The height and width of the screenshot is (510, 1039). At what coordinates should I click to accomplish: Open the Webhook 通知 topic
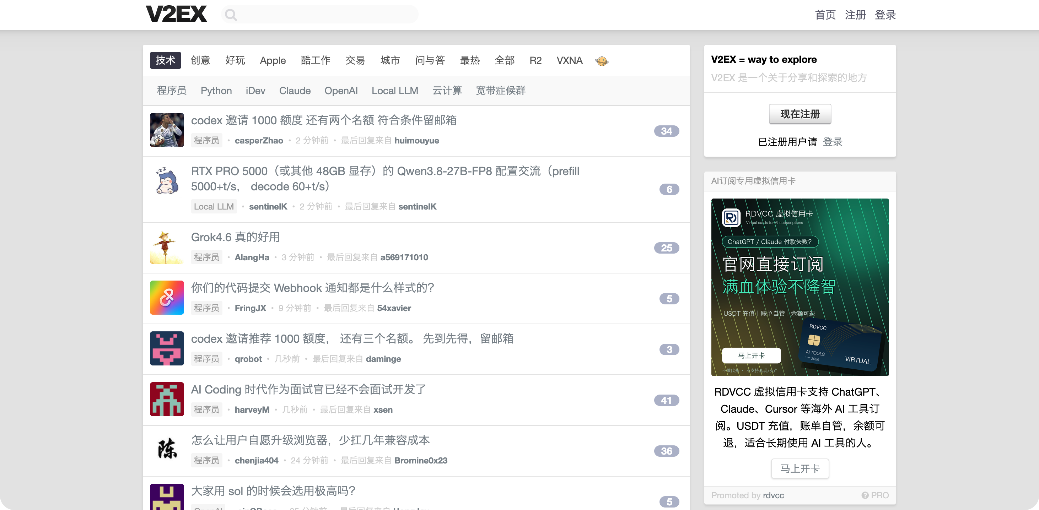pos(312,288)
